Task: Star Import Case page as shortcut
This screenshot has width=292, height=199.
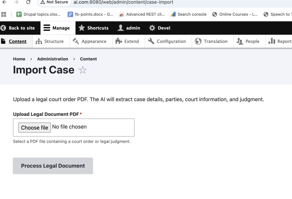Action: (x=82, y=70)
